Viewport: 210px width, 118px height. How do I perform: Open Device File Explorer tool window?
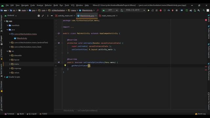209,101
